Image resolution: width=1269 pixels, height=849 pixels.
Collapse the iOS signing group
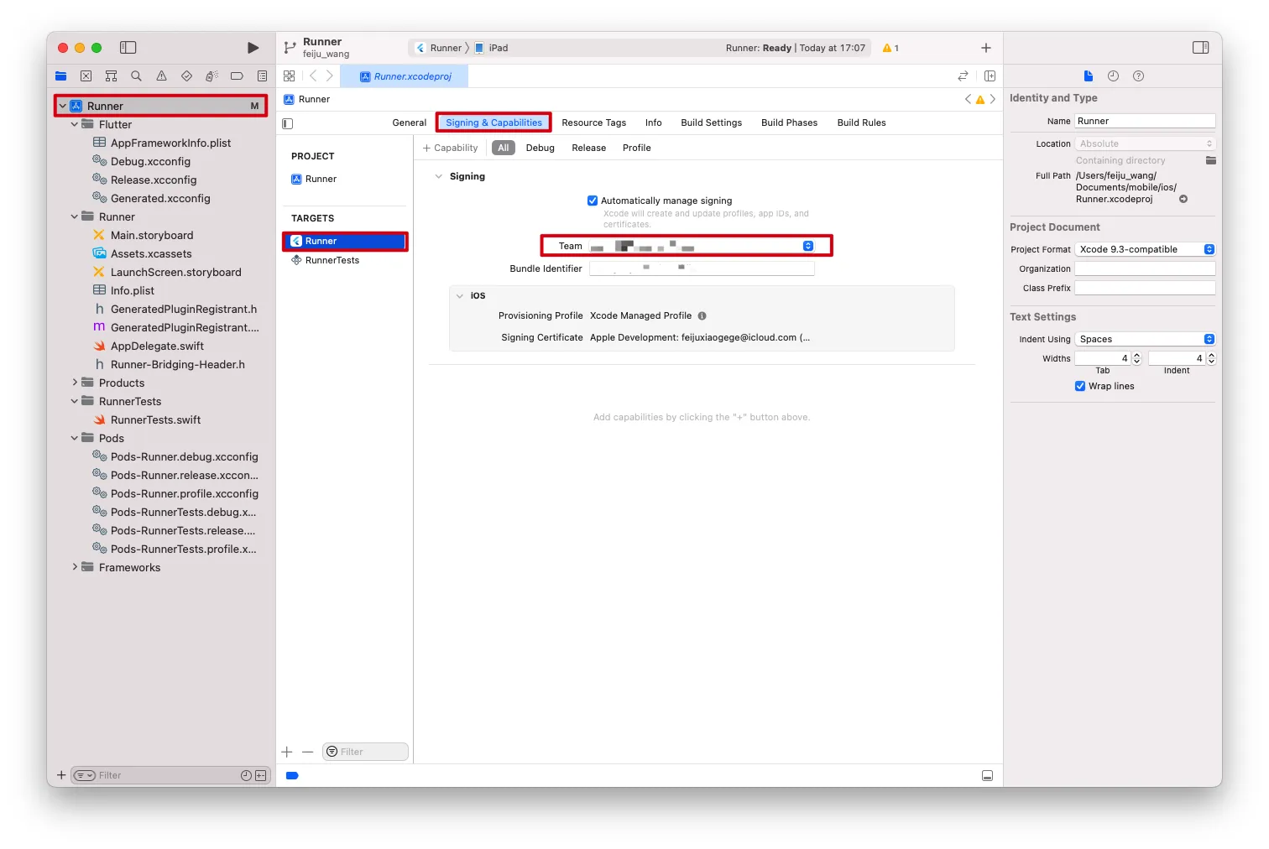pyautogui.click(x=459, y=296)
